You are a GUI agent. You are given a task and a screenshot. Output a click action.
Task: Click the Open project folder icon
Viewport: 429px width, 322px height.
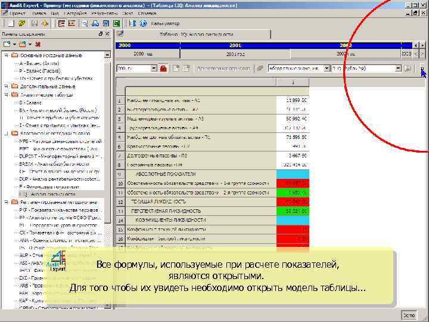pos(22,23)
